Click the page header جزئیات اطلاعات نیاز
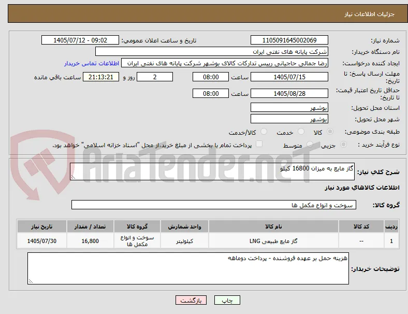 pyautogui.click(x=370, y=14)
